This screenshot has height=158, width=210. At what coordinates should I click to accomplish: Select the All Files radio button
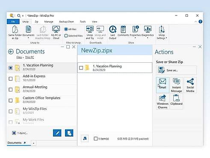coord(66,29)
